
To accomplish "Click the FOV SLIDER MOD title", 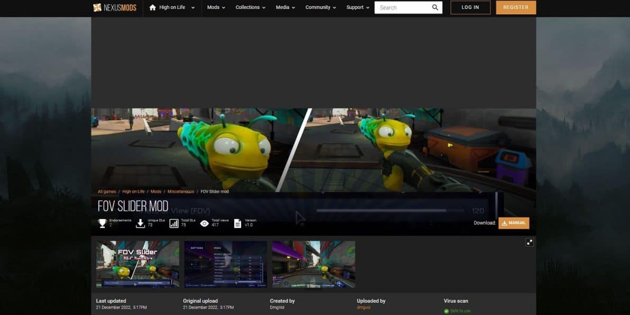I will (x=133, y=205).
